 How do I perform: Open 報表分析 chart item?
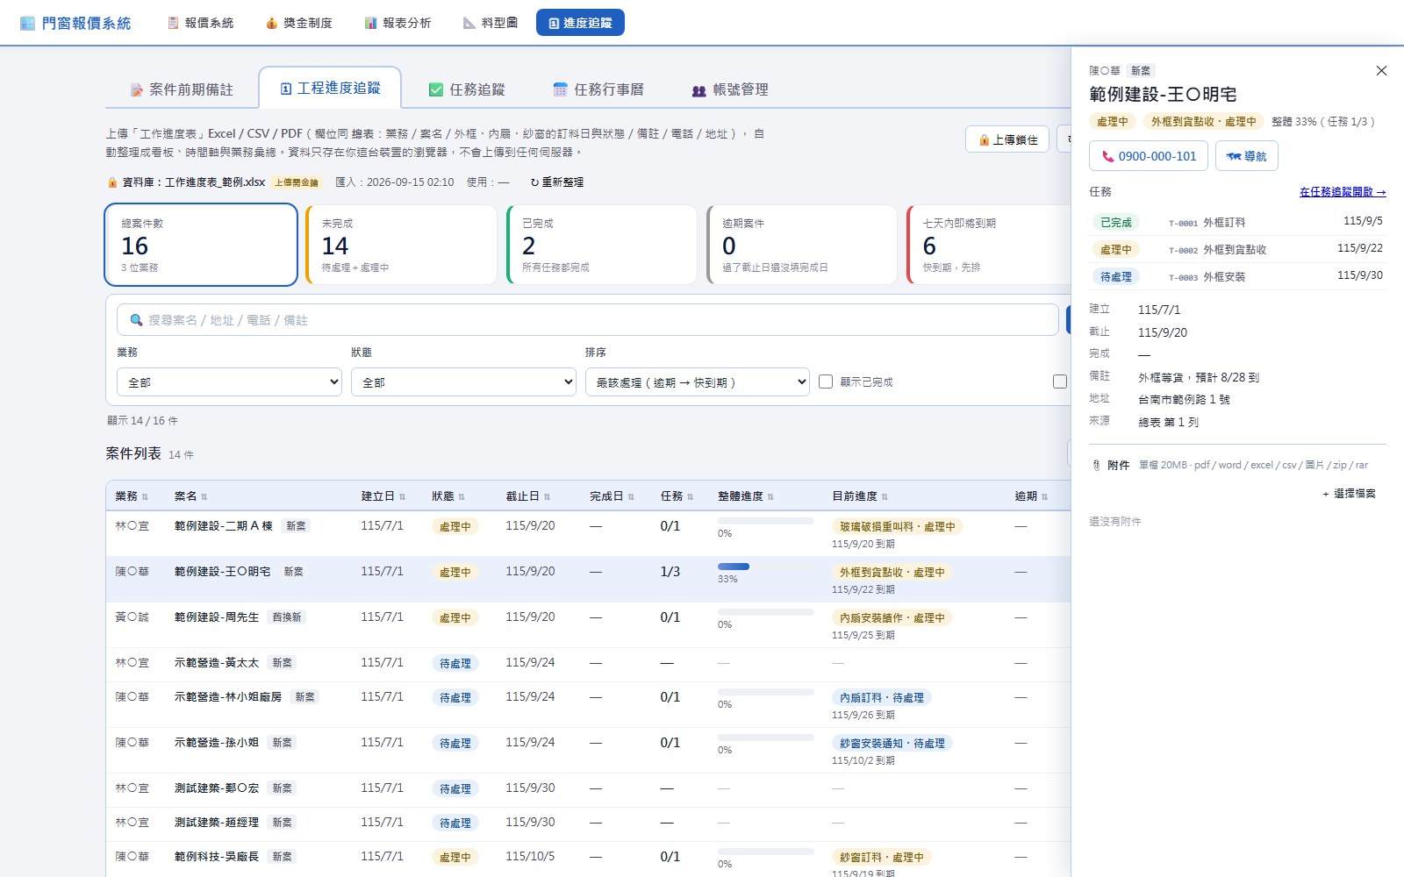pyautogui.click(x=398, y=23)
